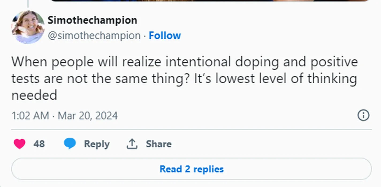The image size is (381, 187).
Task: Click the share upload arrow icon
Action: [x=132, y=144]
